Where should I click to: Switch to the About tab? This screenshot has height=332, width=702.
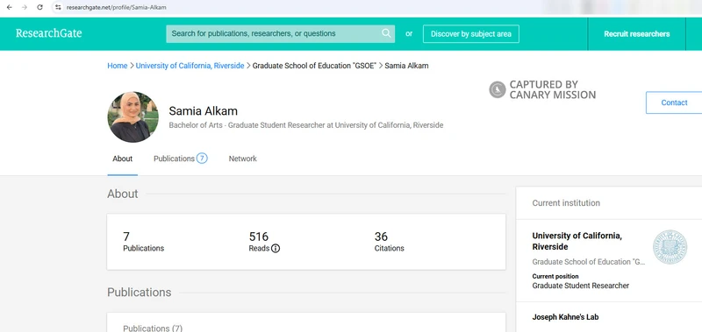[122, 159]
